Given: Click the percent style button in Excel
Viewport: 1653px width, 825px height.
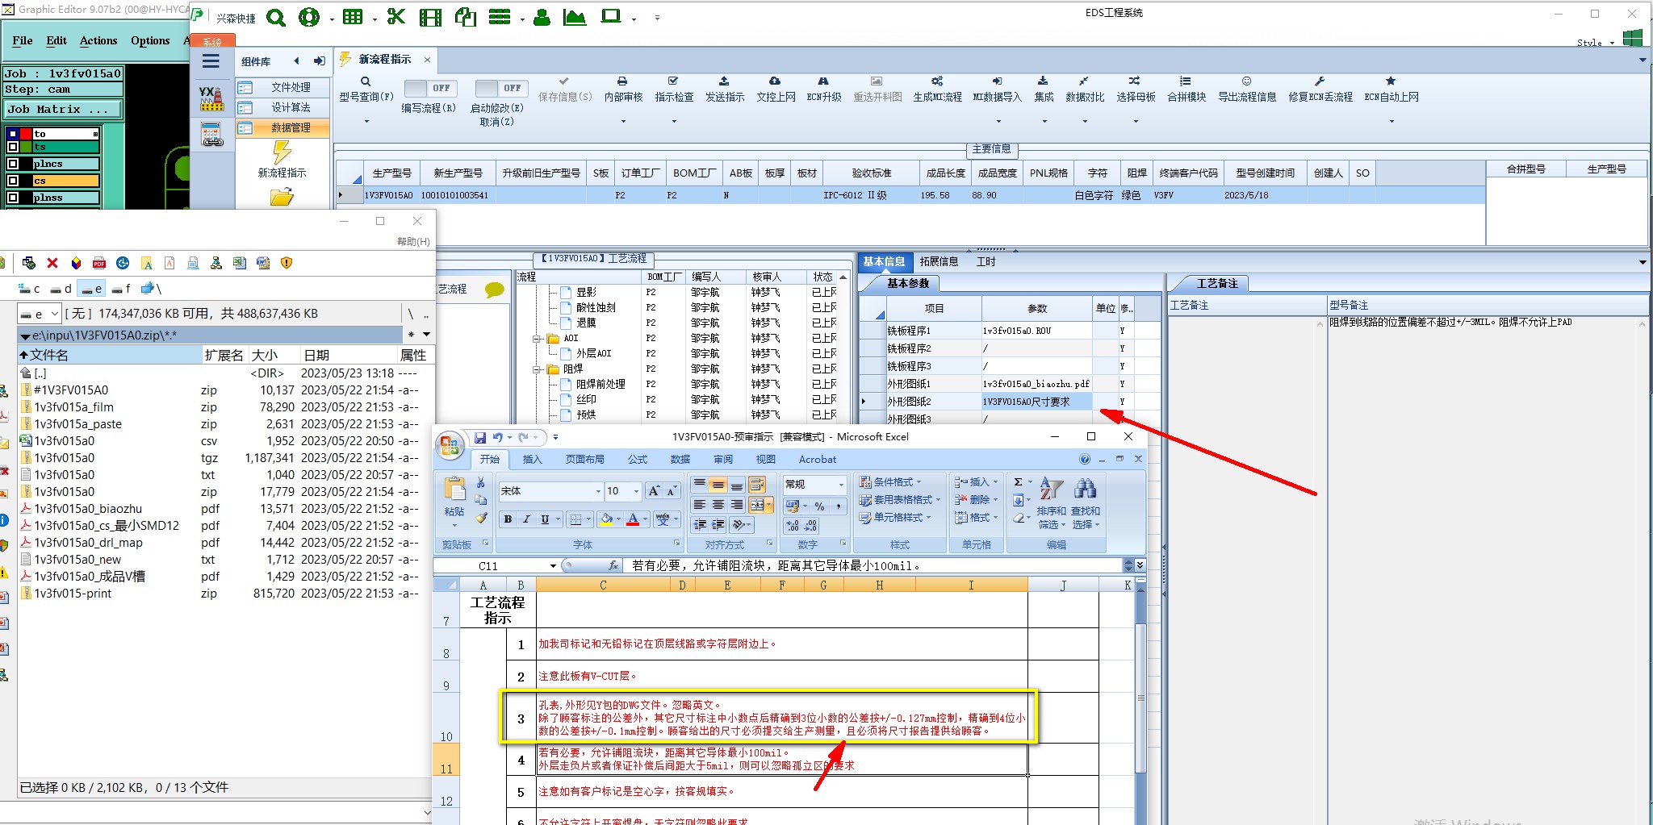Looking at the screenshot, I should click(819, 506).
